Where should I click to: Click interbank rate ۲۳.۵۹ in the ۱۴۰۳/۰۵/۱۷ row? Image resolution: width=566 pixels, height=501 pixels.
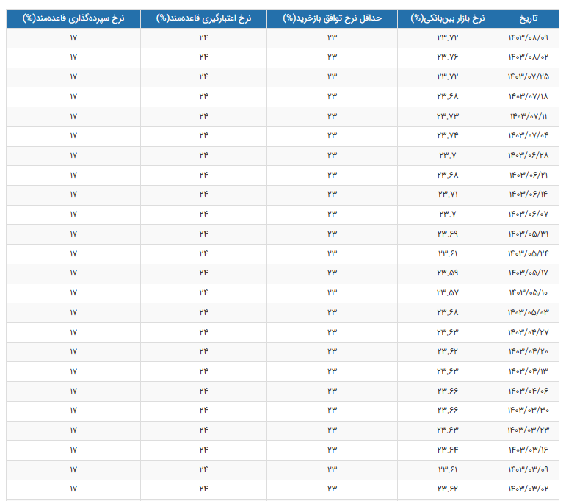[448, 273]
